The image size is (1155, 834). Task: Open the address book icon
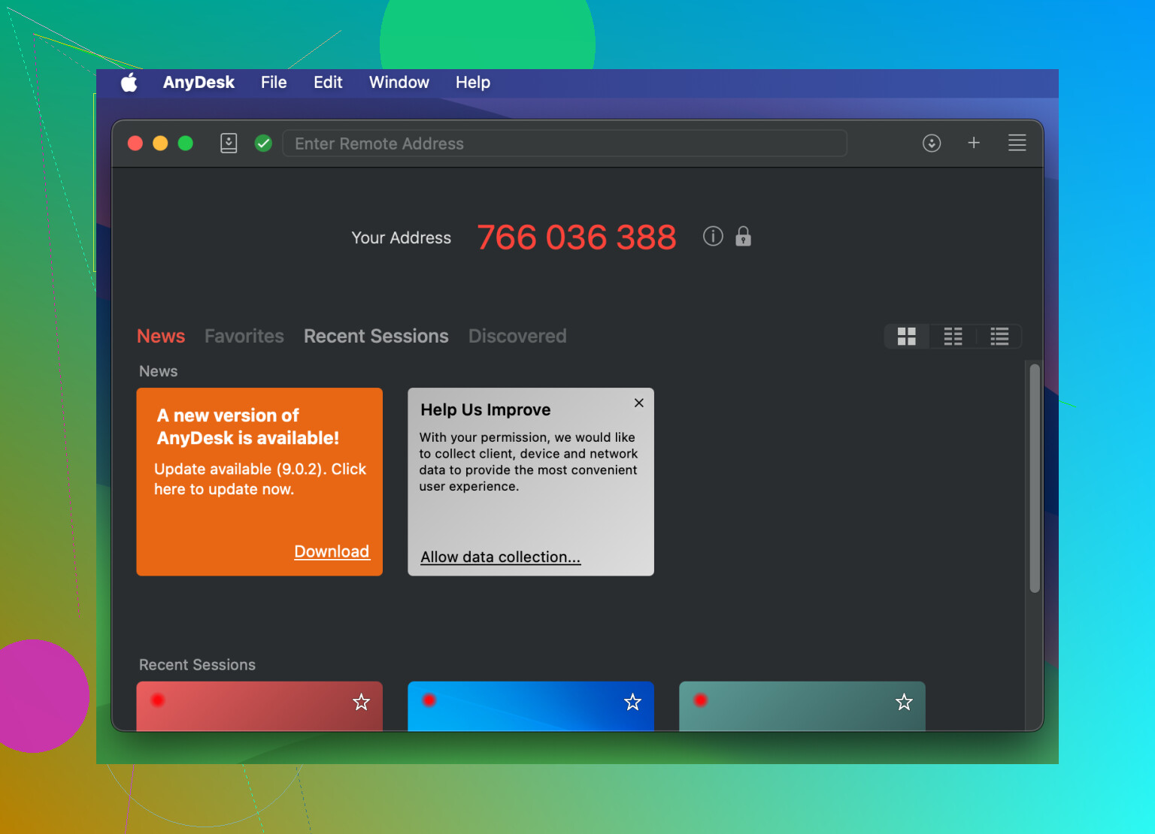click(x=229, y=143)
